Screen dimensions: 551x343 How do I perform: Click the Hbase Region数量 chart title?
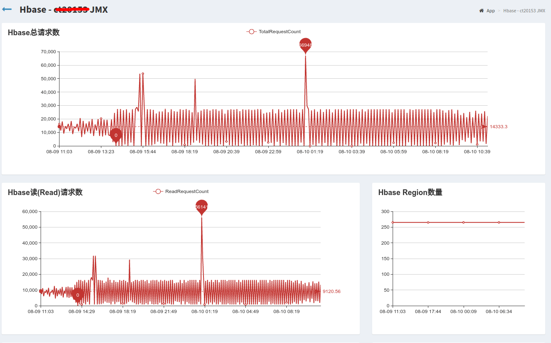point(410,192)
